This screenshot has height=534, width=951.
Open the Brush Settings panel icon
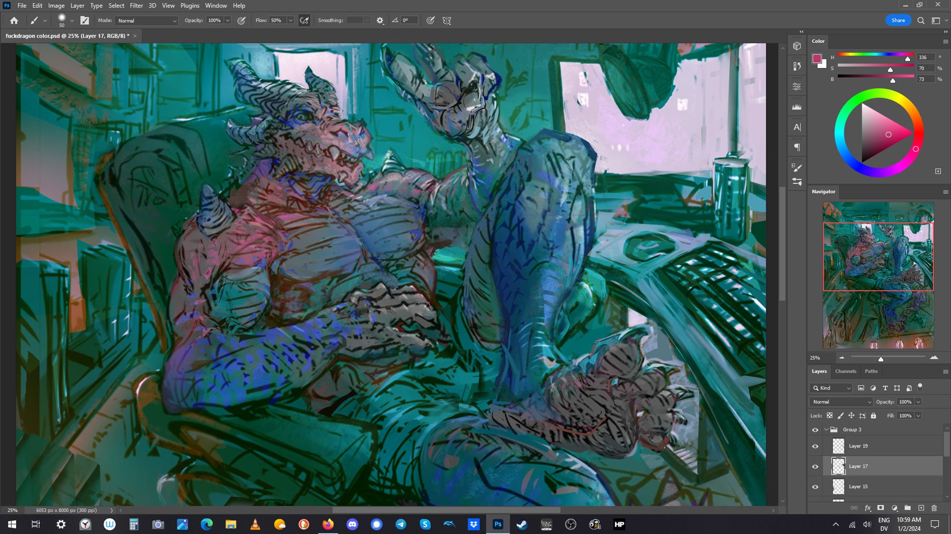797,181
